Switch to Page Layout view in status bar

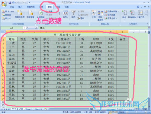(x=113, y=112)
